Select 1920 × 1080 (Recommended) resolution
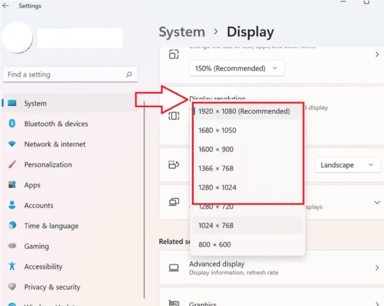This screenshot has height=306, width=384. point(244,111)
